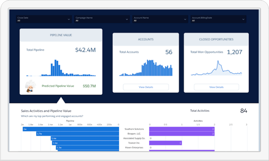Open the Close Date filter dropdown
The width and height of the screenshot is (269, 161).
44,19
